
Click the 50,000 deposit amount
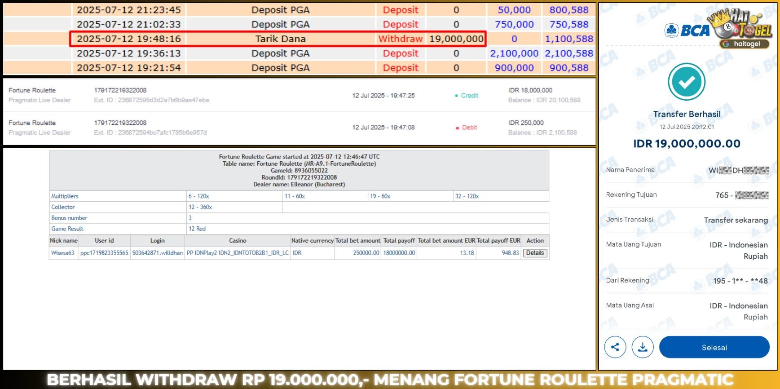(x=514, y=10)
